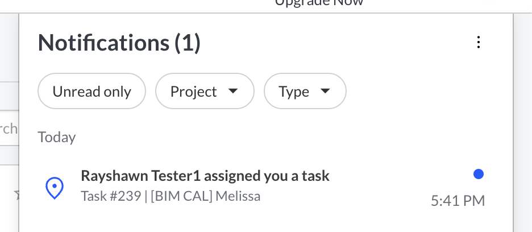Click the blue location pin task icon
Screen dimensions: 532x232
pyautogui.click(x=54, y=188)
